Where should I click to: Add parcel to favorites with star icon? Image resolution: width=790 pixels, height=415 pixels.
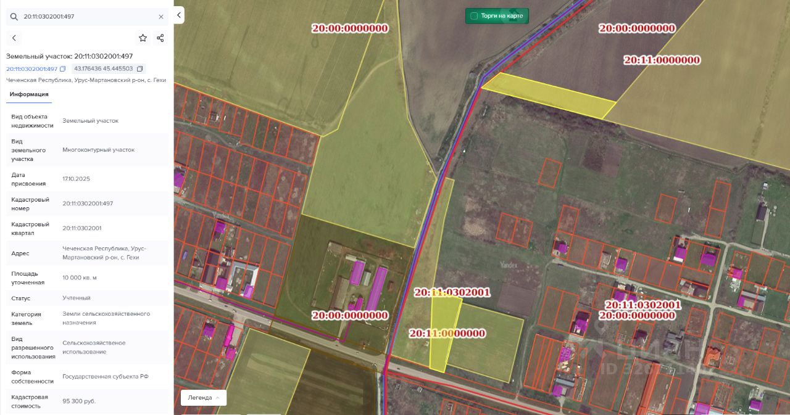pos(143,38)
